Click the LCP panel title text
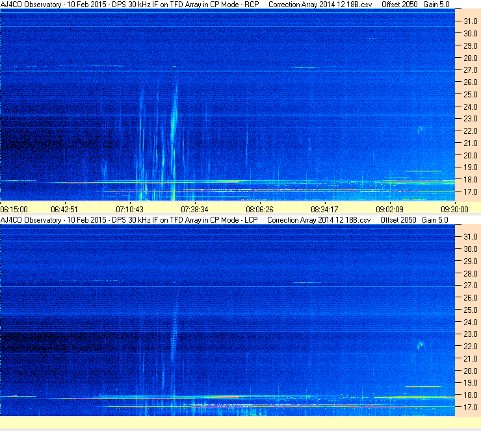The image size is (481, 431). tap(129, 220)
